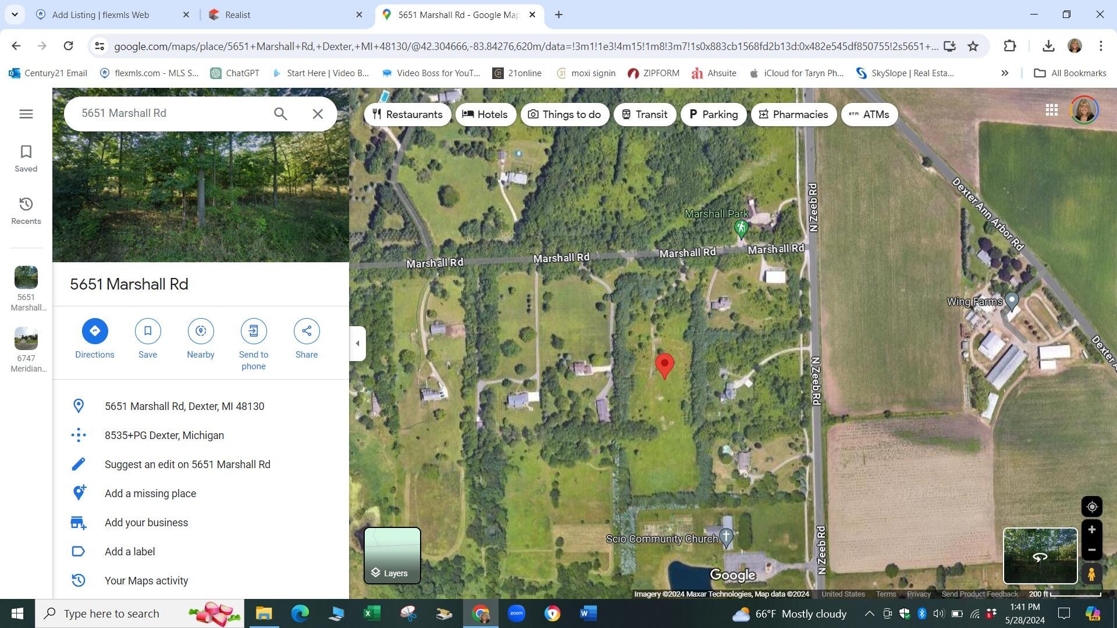
Task: Select the Parking chip
Action: click(x=714, y=115)
